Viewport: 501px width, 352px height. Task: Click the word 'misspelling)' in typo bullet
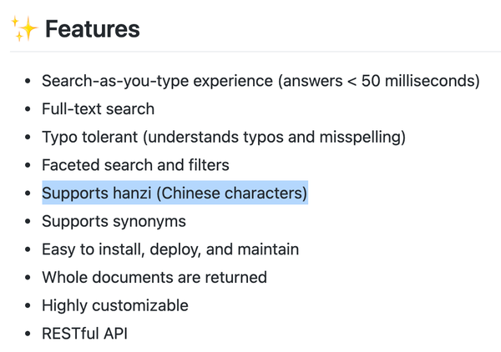362,137
